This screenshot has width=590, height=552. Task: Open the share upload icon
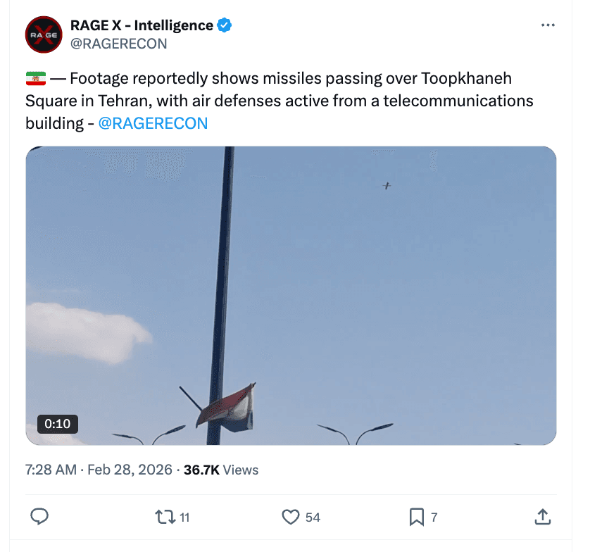[543, 517]
